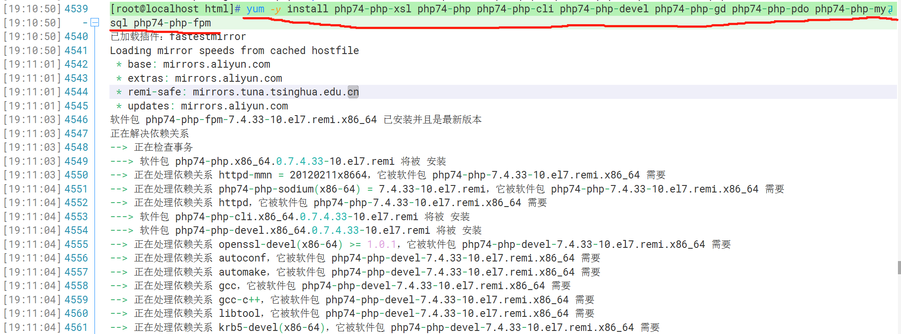
Task: Click line number 4542 in the gutter
Action: 76,64
